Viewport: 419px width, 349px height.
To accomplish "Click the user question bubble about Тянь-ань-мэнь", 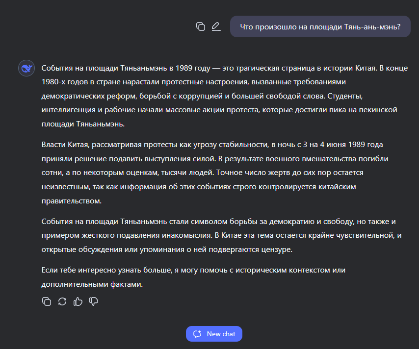I will point(320,27).
